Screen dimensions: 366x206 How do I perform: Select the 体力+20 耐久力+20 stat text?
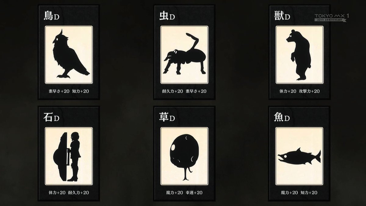click(x=69, y=193)
